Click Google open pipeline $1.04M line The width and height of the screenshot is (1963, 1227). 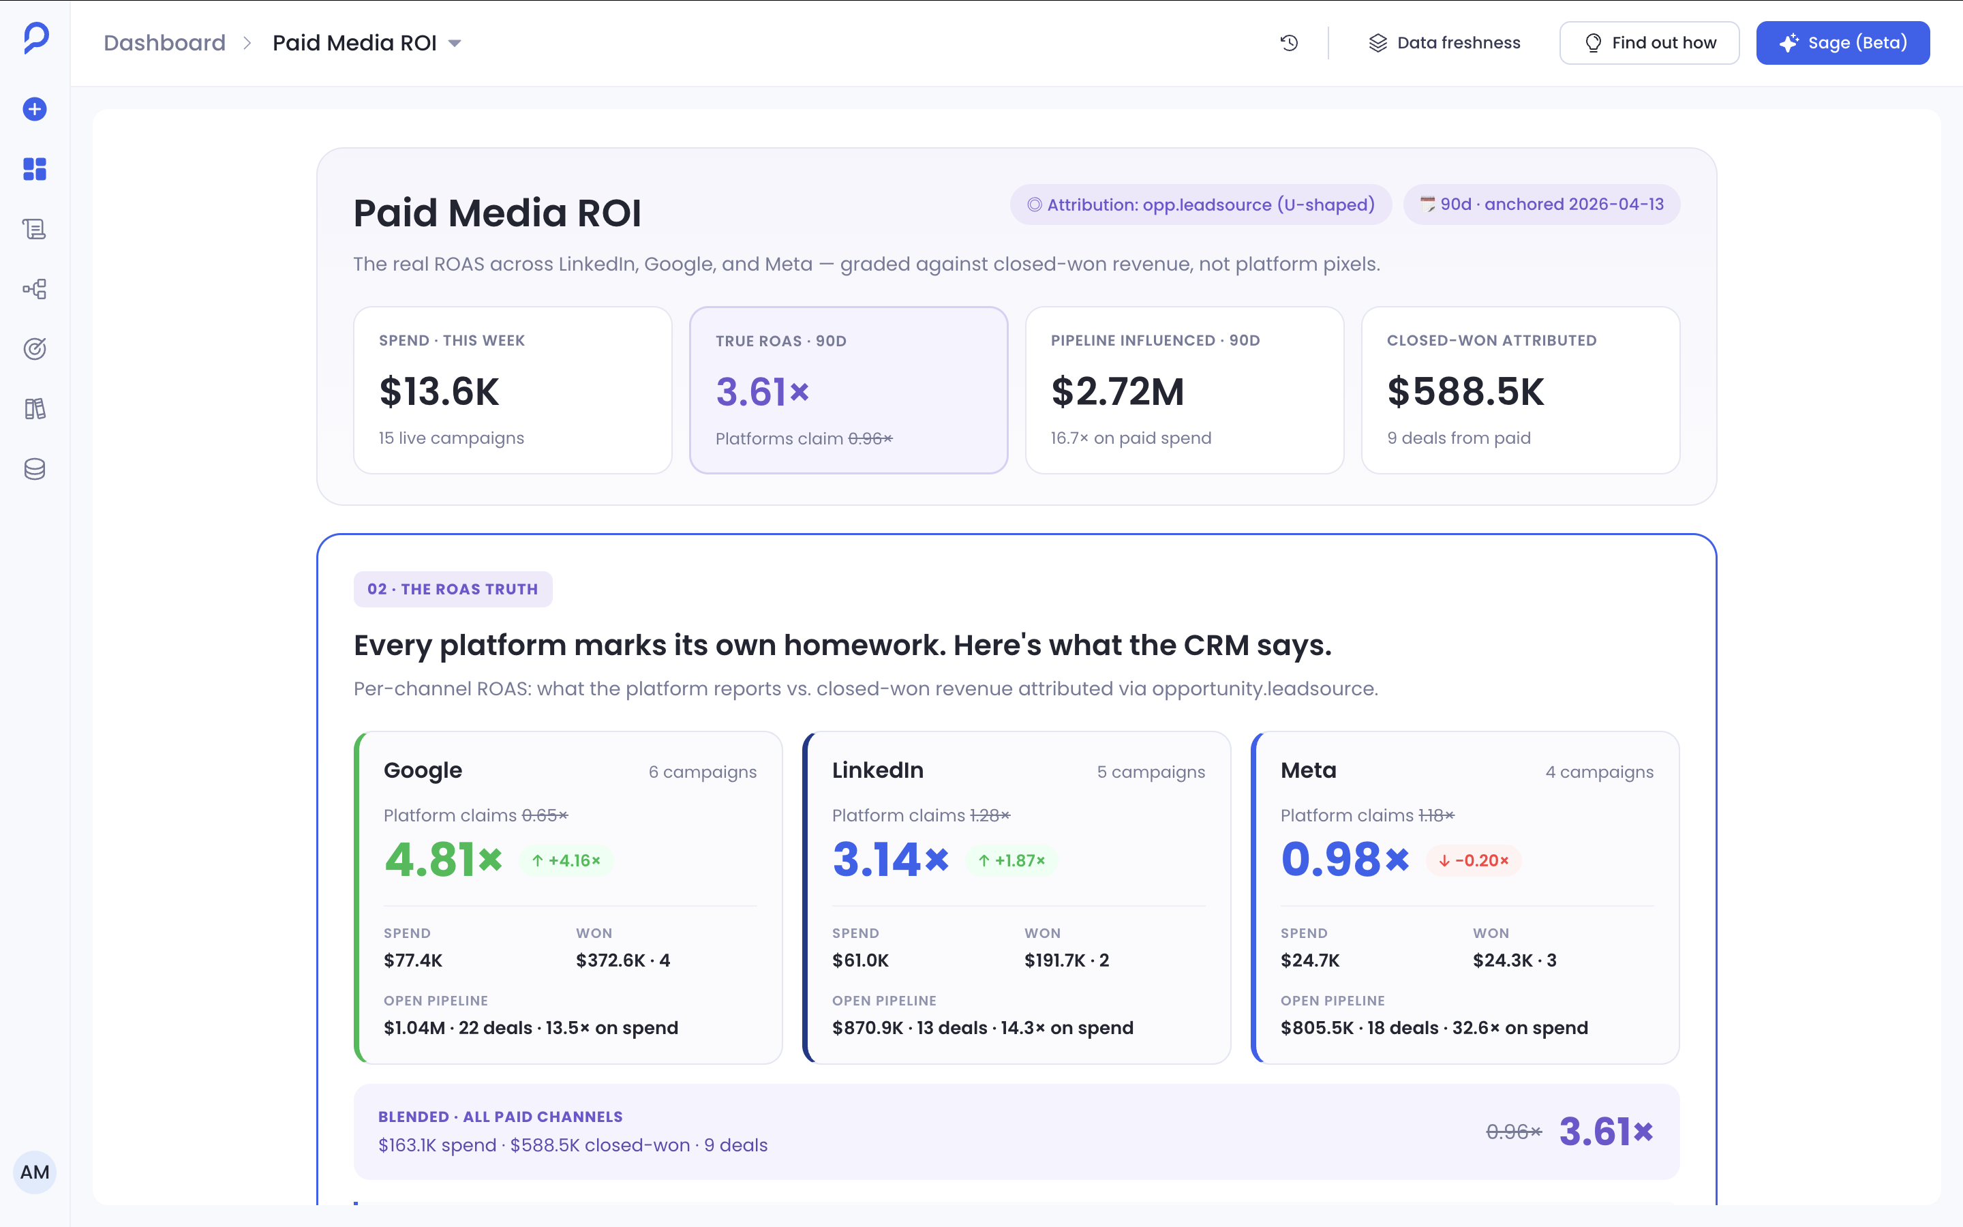[530, 1027]
